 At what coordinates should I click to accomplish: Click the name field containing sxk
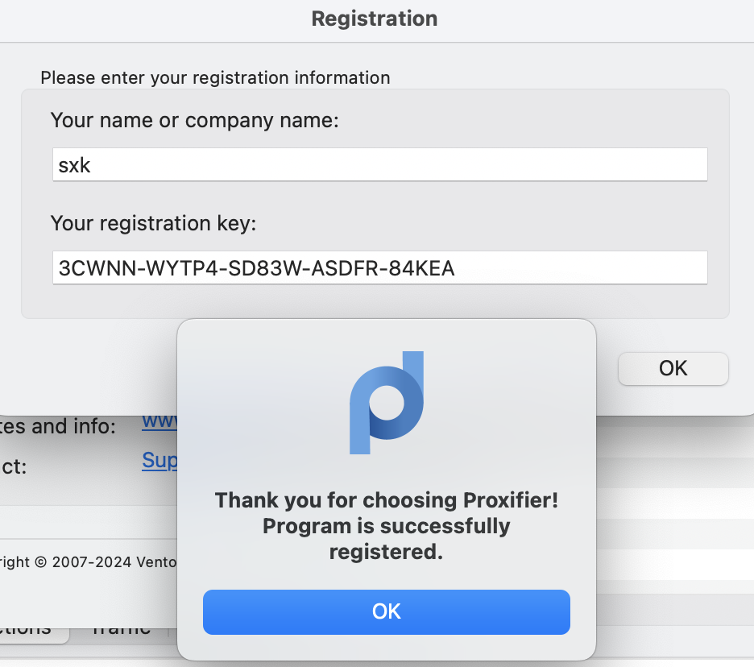[x=379, y=164]
